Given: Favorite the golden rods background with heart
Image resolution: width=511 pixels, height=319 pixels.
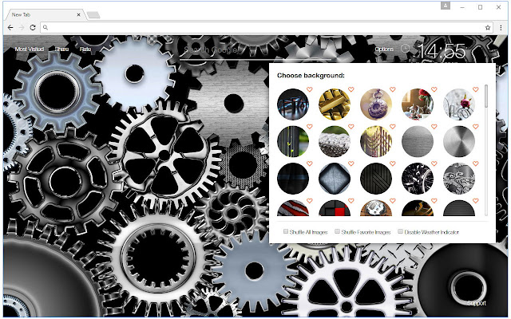Looking at the screenshot, I should pos(393,126).
